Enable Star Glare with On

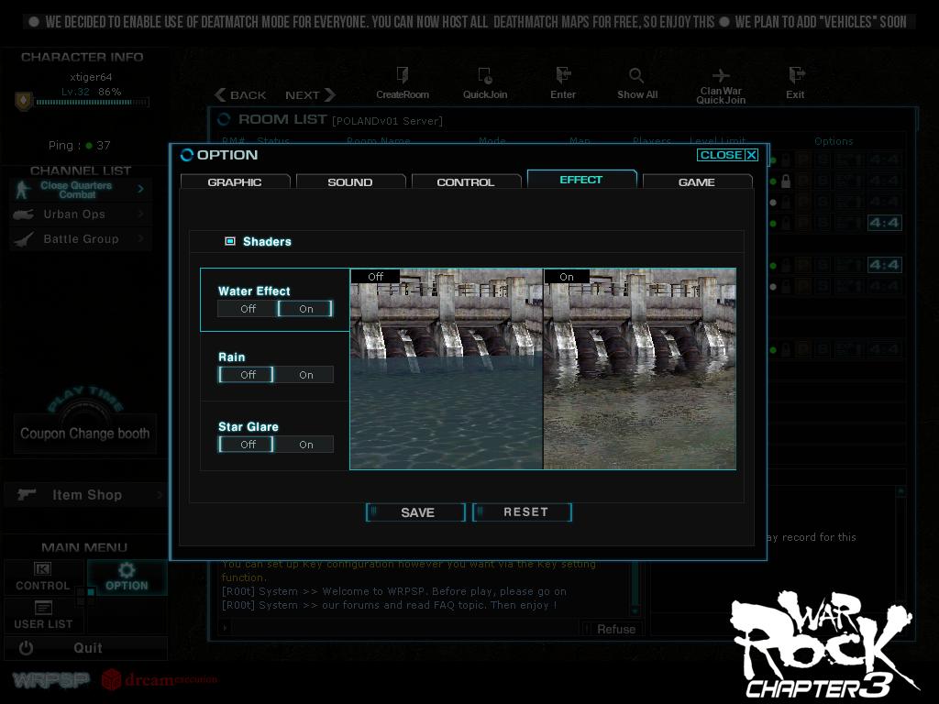point(305,445)
